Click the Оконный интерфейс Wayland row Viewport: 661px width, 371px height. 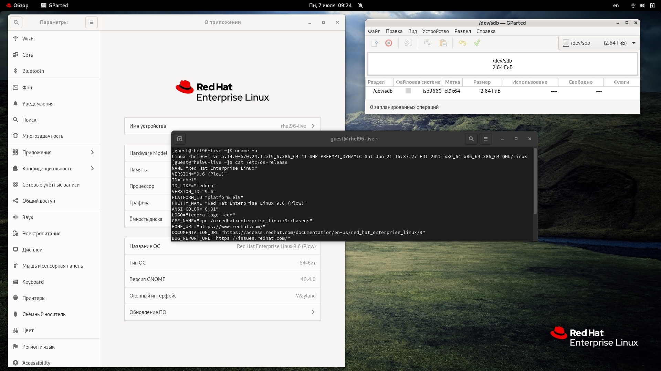tap(222, 296)
